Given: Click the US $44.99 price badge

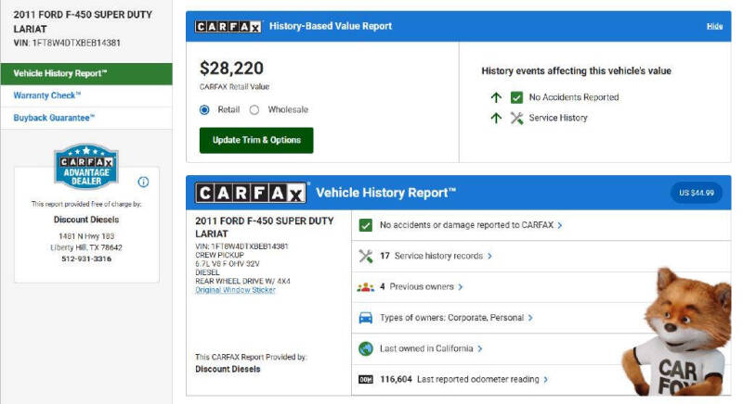Looking at the screenshot, I should coord(697,193).
